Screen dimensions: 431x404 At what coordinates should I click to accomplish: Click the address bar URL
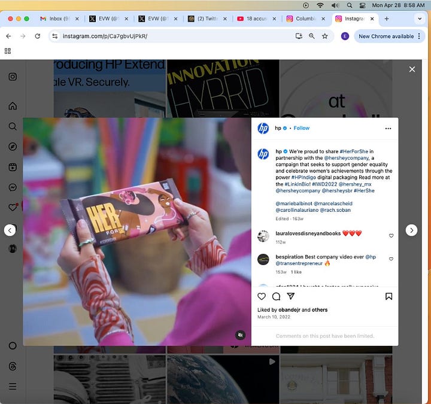tap(105, 36)
